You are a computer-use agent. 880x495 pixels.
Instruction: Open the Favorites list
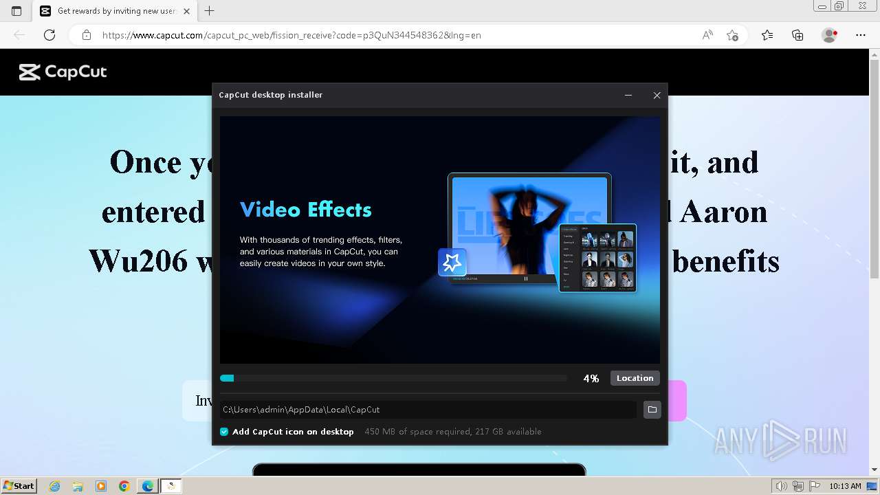767,35
